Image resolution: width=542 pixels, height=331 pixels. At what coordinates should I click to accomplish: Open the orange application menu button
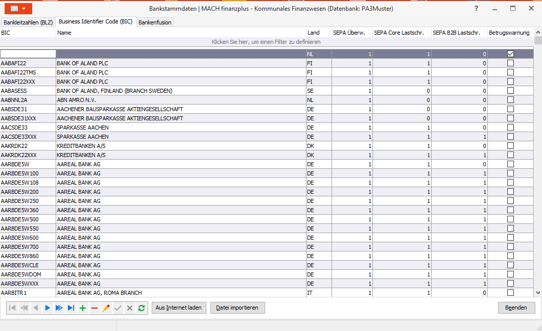point(18,9)
